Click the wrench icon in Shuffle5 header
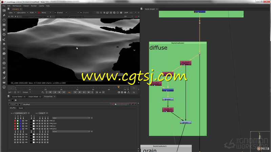This screenshot has width=271, height=152. pos(20,104)
